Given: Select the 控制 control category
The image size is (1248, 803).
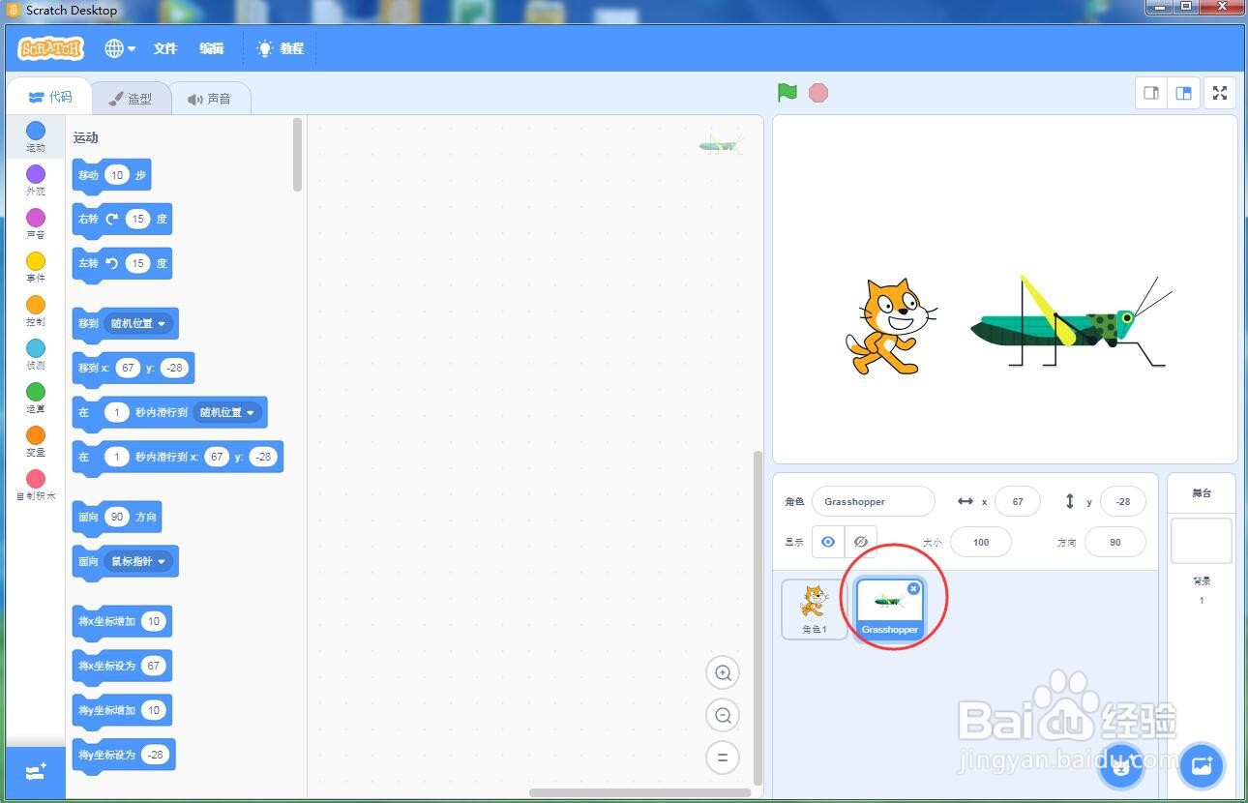Looking at the screenshot, I should tap(36, 312).
